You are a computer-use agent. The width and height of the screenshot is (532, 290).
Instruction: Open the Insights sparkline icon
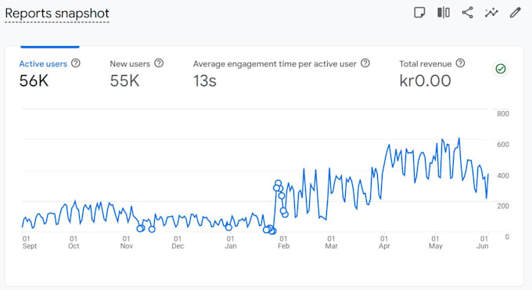pyautogui.click(x=491, y=13)
